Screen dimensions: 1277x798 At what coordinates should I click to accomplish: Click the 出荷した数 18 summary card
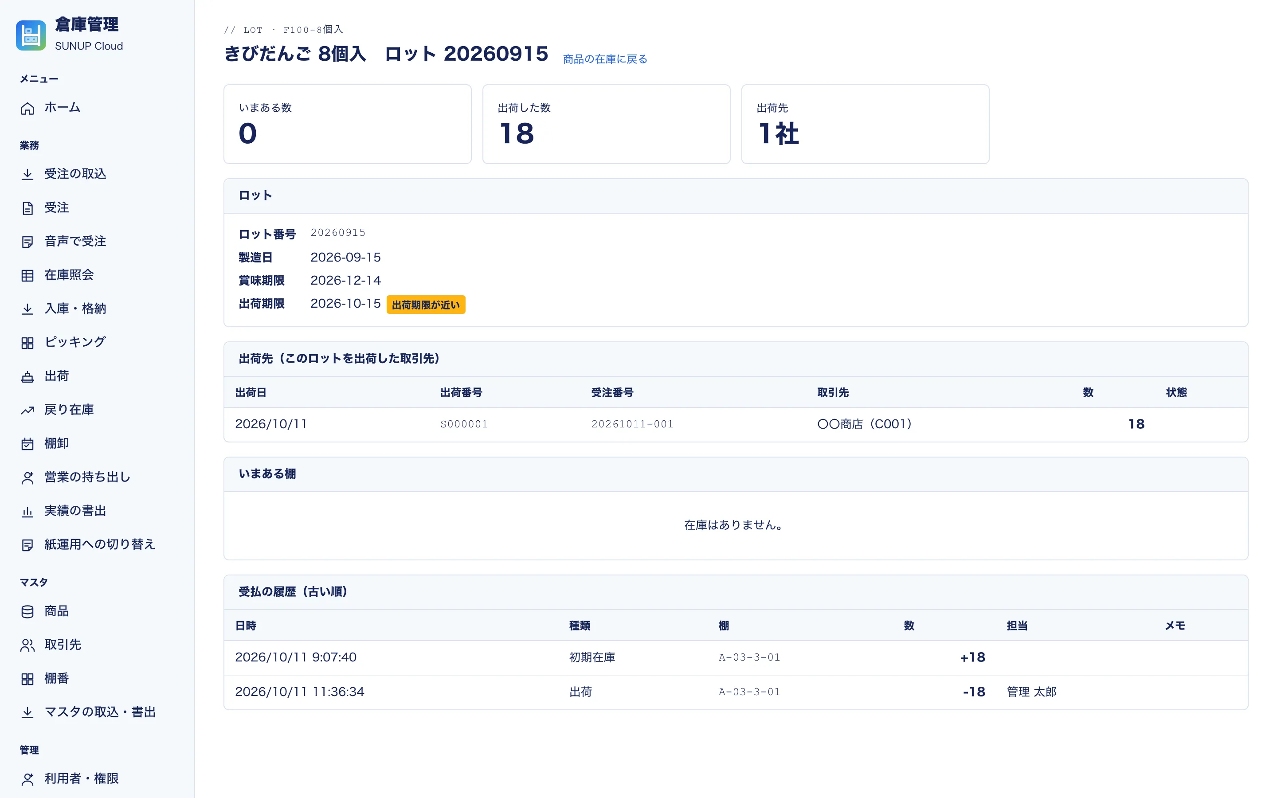pos(606,124)
